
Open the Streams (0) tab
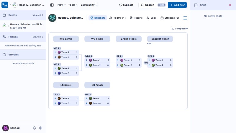coord(170,18)
